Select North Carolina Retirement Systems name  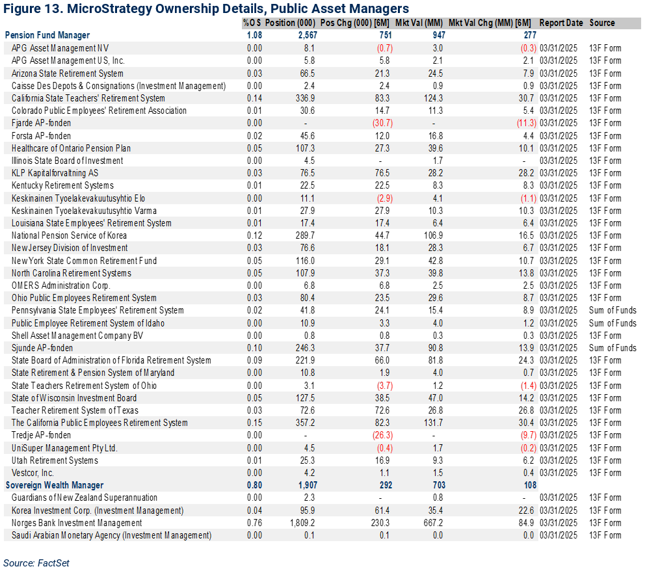pyautogui.click(x=71, y=273)
